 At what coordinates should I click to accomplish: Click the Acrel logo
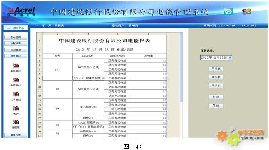[x=21, y=11]
